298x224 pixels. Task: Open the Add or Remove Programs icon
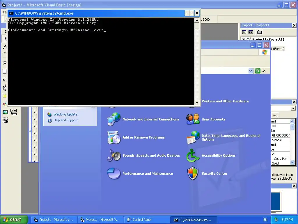pyautogui.click(x=114, y=137)
